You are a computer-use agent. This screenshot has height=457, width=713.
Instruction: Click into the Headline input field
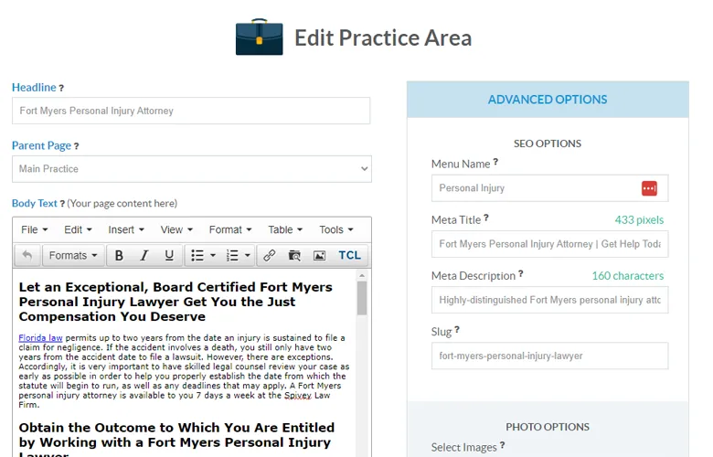(191, 111)
